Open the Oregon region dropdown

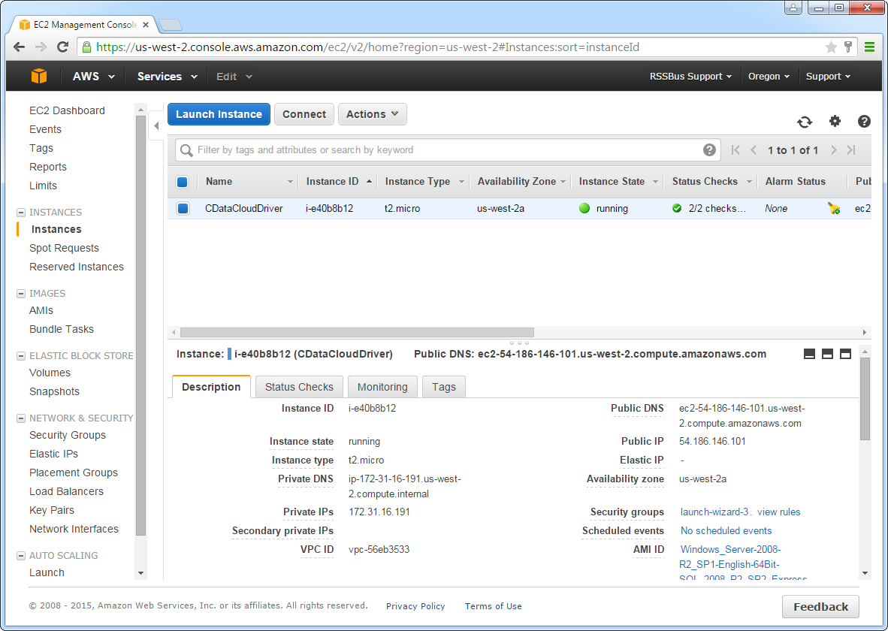pyautogui.click(x=769, y=77)
